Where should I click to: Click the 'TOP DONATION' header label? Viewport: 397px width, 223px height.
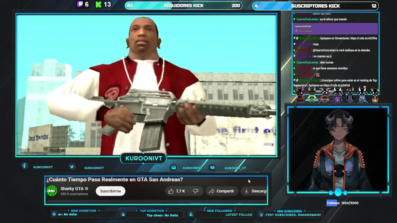[x=152, y=211]
